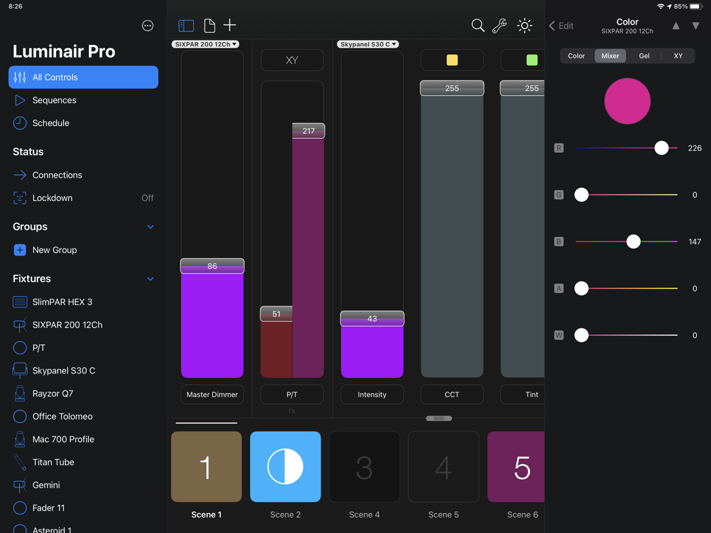Open the document page icon

(209, 25)
